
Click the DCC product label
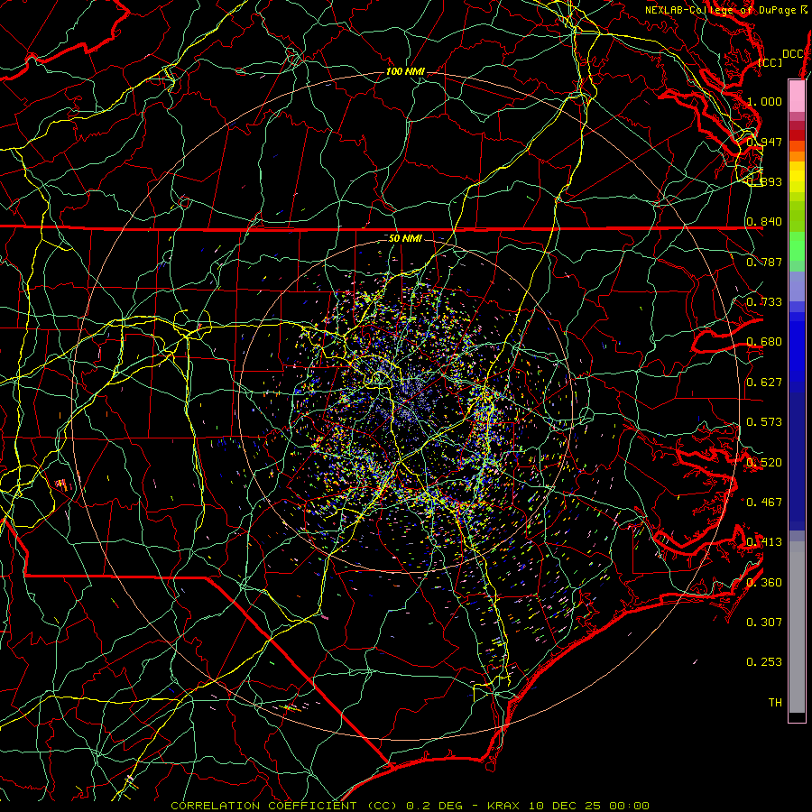[793, 54]
